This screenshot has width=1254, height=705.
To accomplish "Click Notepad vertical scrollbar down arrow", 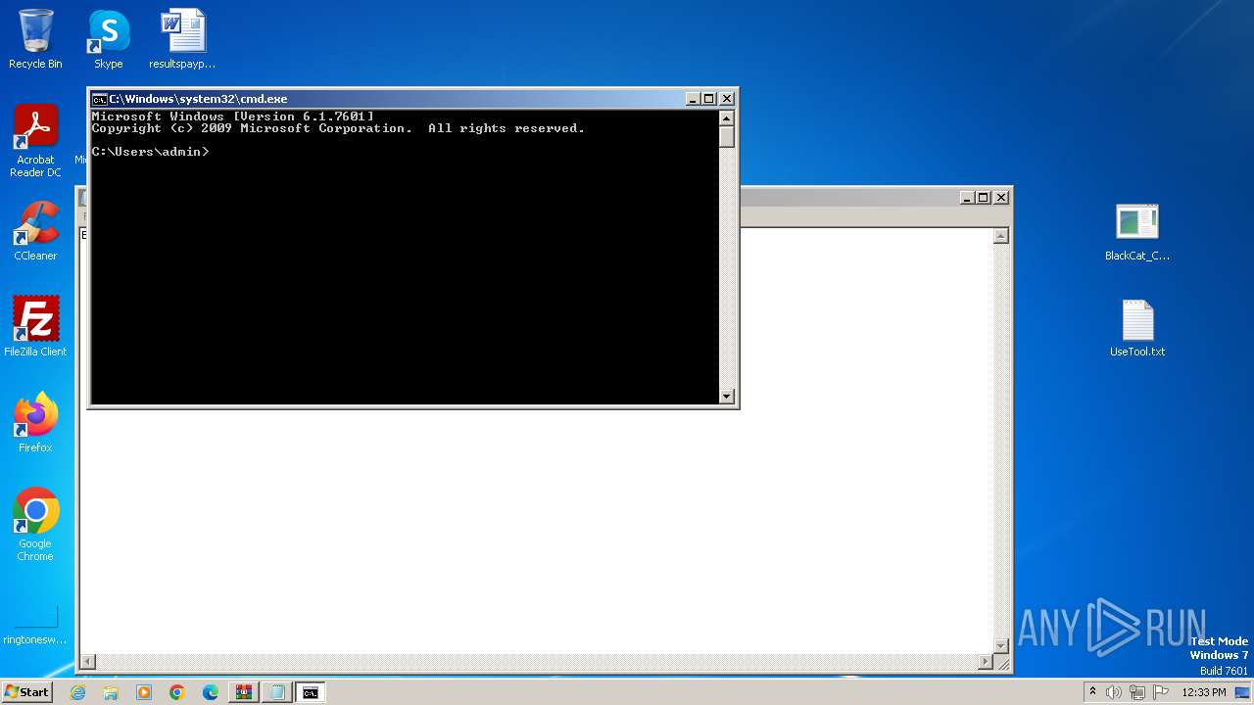I will (x=1001, y=645).
